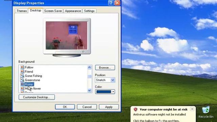217x122 pixels.
Task: Open the Recycle Bin desktop icon
Action: pos(206,112)
